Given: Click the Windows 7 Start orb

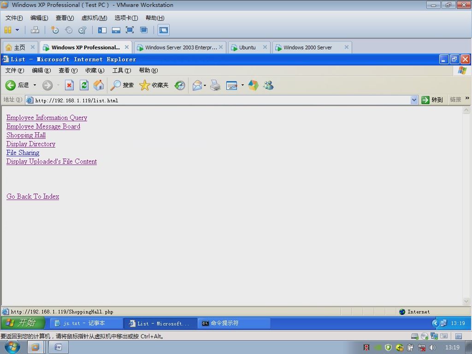Looking at the screenshot, I should pyautogui.click(x=12, y=347).
